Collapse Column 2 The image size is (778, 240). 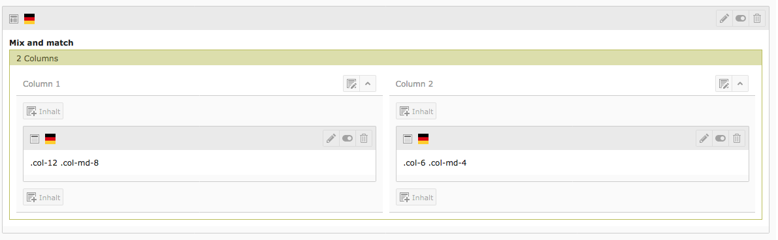pyautogui.click(x=740, y=83)
